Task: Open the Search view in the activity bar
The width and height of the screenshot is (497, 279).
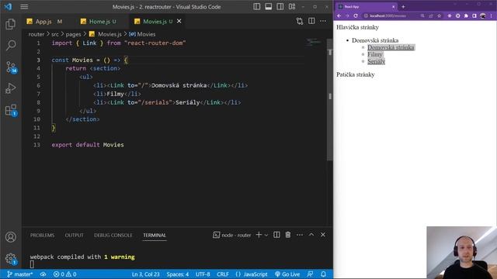Action: point(11,45)
